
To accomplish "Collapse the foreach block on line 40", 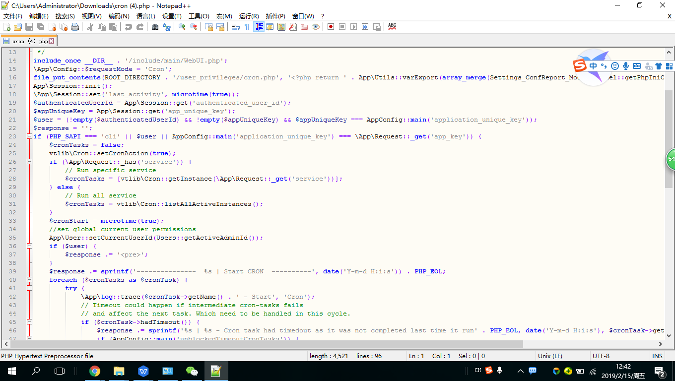I will point(30,280).
